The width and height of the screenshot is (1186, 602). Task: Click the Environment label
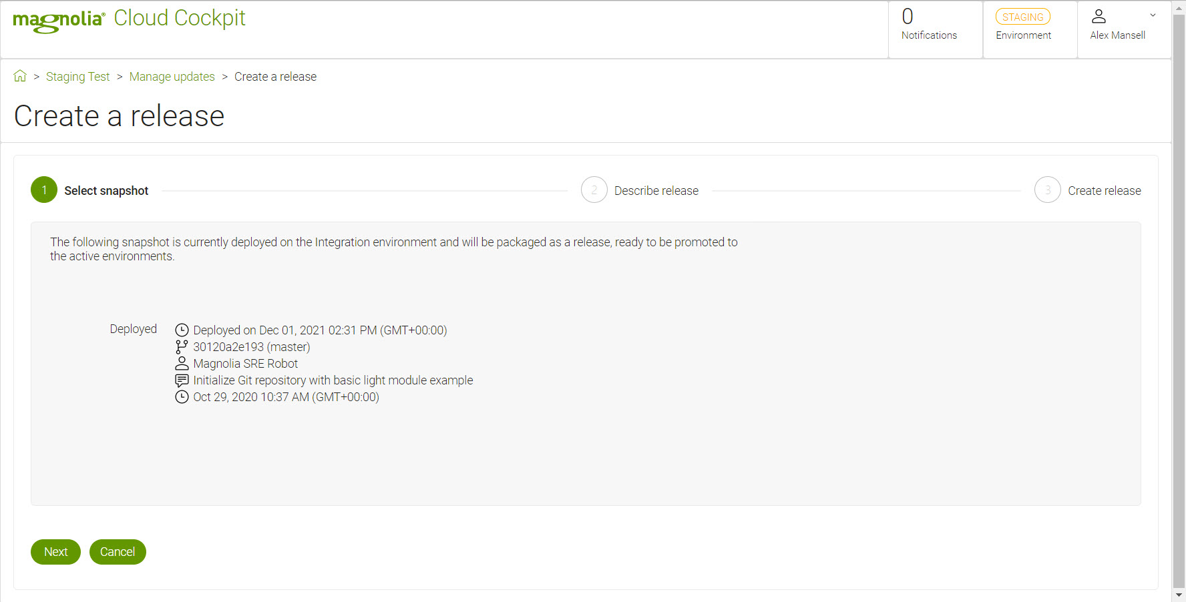(1023, 35)
